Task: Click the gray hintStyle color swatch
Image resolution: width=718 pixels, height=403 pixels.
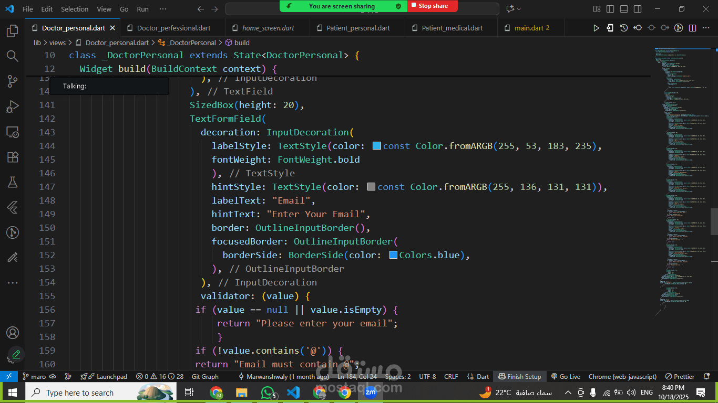Action: coord(371,187)
